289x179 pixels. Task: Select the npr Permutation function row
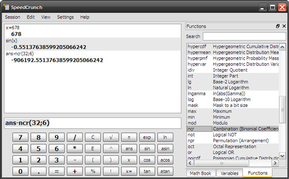coord(233,141)
